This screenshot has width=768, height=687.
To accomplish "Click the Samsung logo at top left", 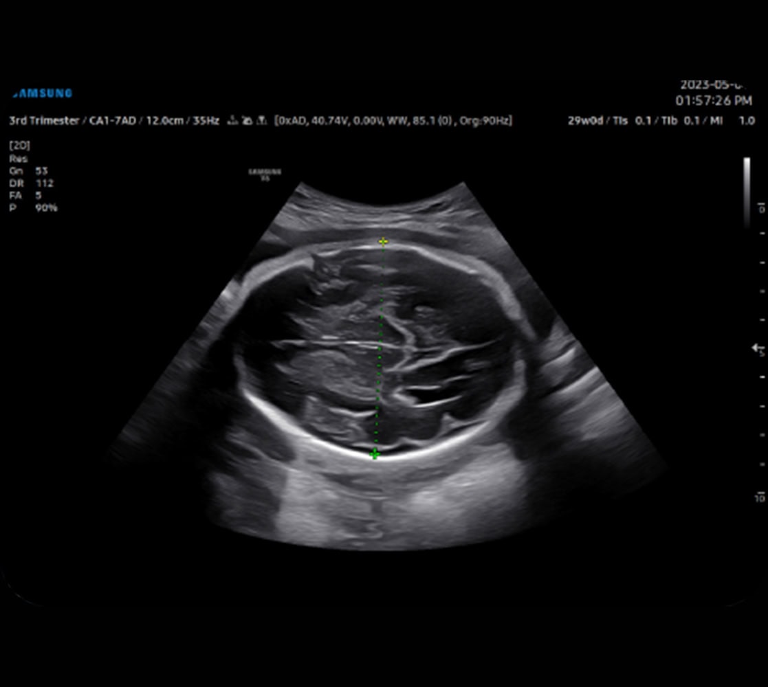I will point(43,93).
